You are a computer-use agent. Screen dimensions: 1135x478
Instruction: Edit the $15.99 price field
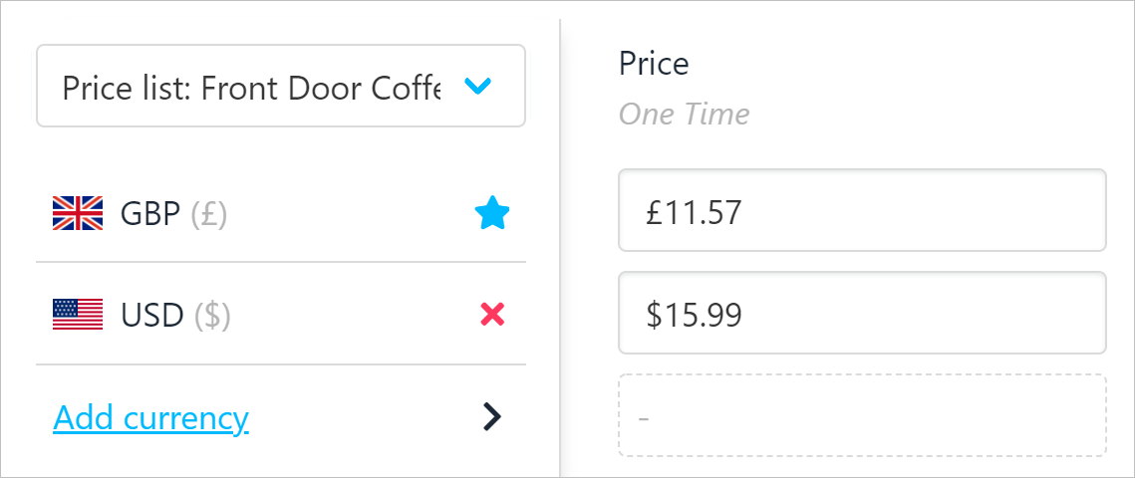862,313
